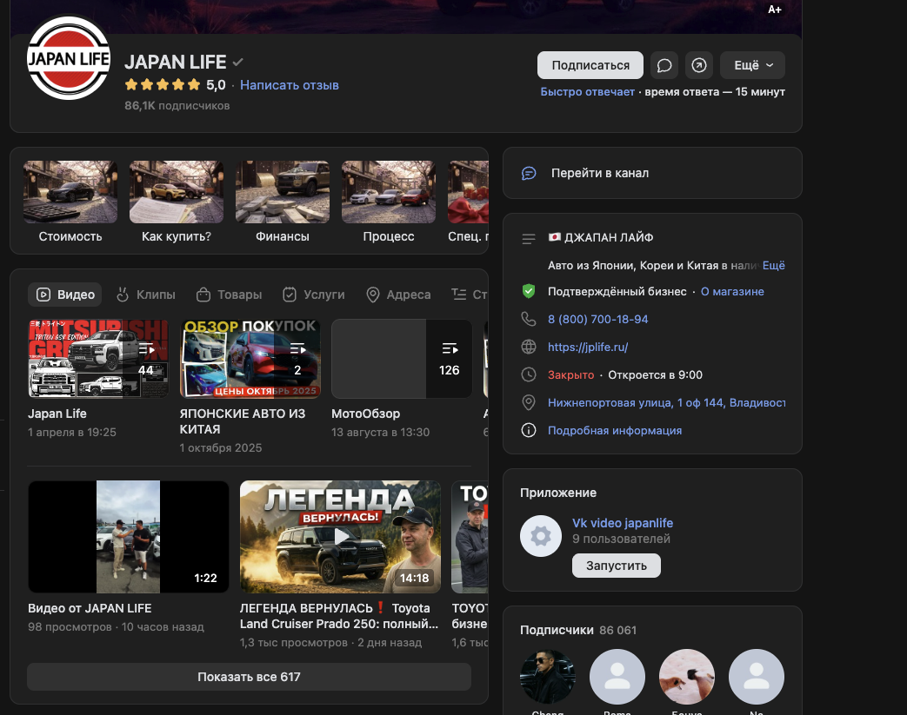
Task: Click the map pin address icon
Action: [x=529, y=402]
